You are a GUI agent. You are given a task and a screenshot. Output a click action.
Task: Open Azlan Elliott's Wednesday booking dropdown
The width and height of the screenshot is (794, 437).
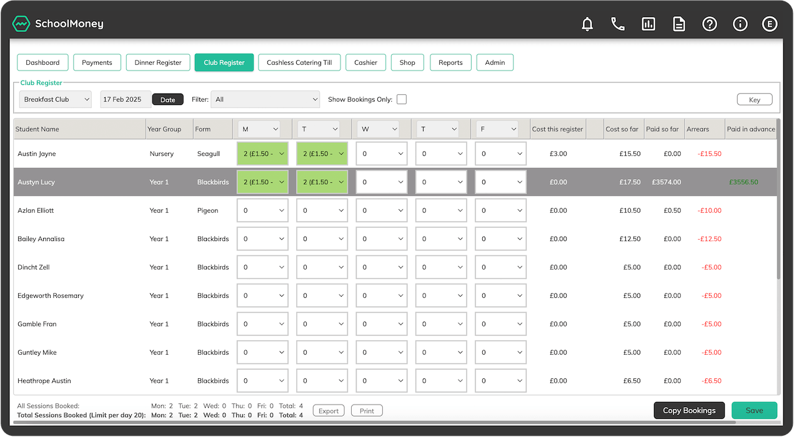tap(382, 210)
